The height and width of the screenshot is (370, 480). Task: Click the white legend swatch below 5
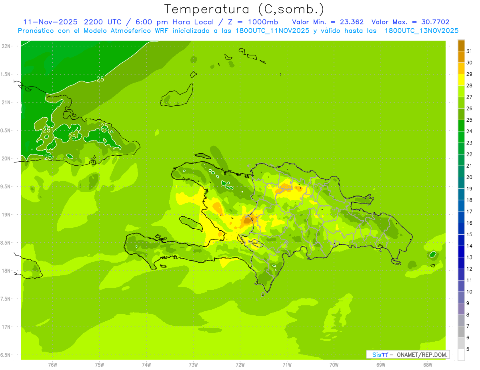(x=461, y=355)
